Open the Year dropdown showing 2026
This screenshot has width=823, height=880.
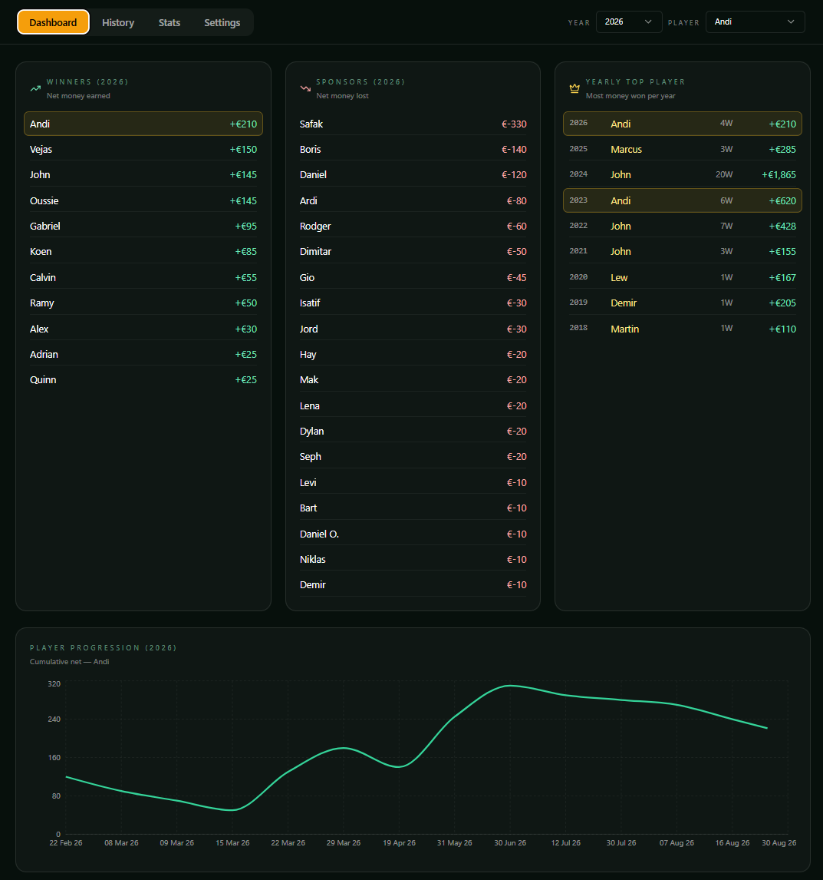coord(628,22)
